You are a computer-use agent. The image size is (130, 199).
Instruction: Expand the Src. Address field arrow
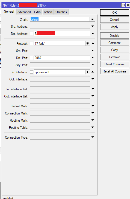(x=93, y=26)
